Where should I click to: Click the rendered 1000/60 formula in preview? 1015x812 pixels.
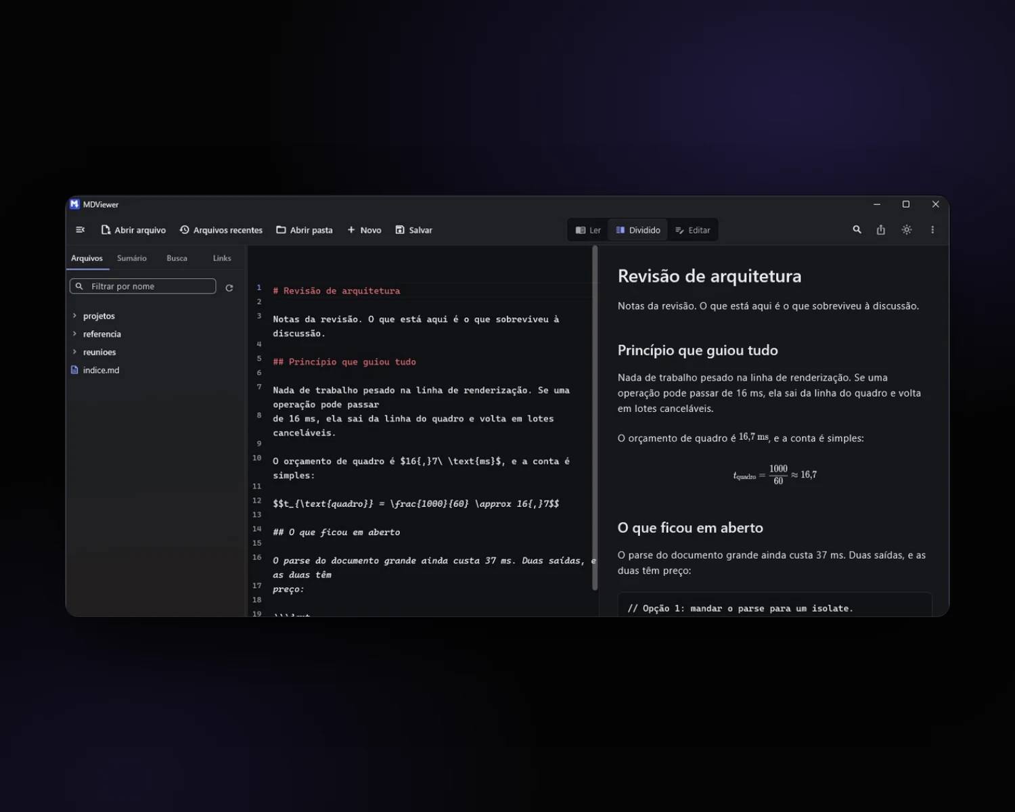775,474
